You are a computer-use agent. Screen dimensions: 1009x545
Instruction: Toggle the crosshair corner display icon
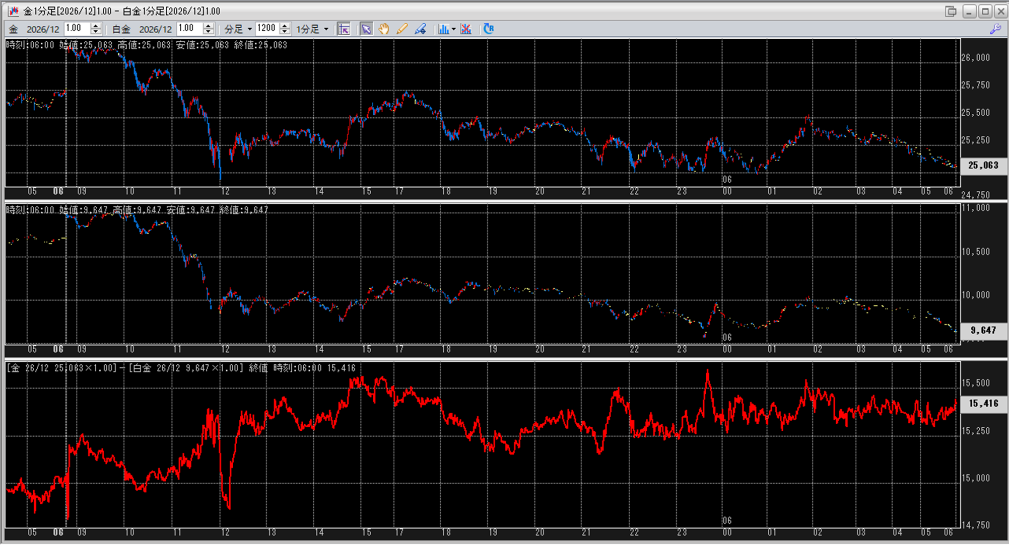pos(344,29)
